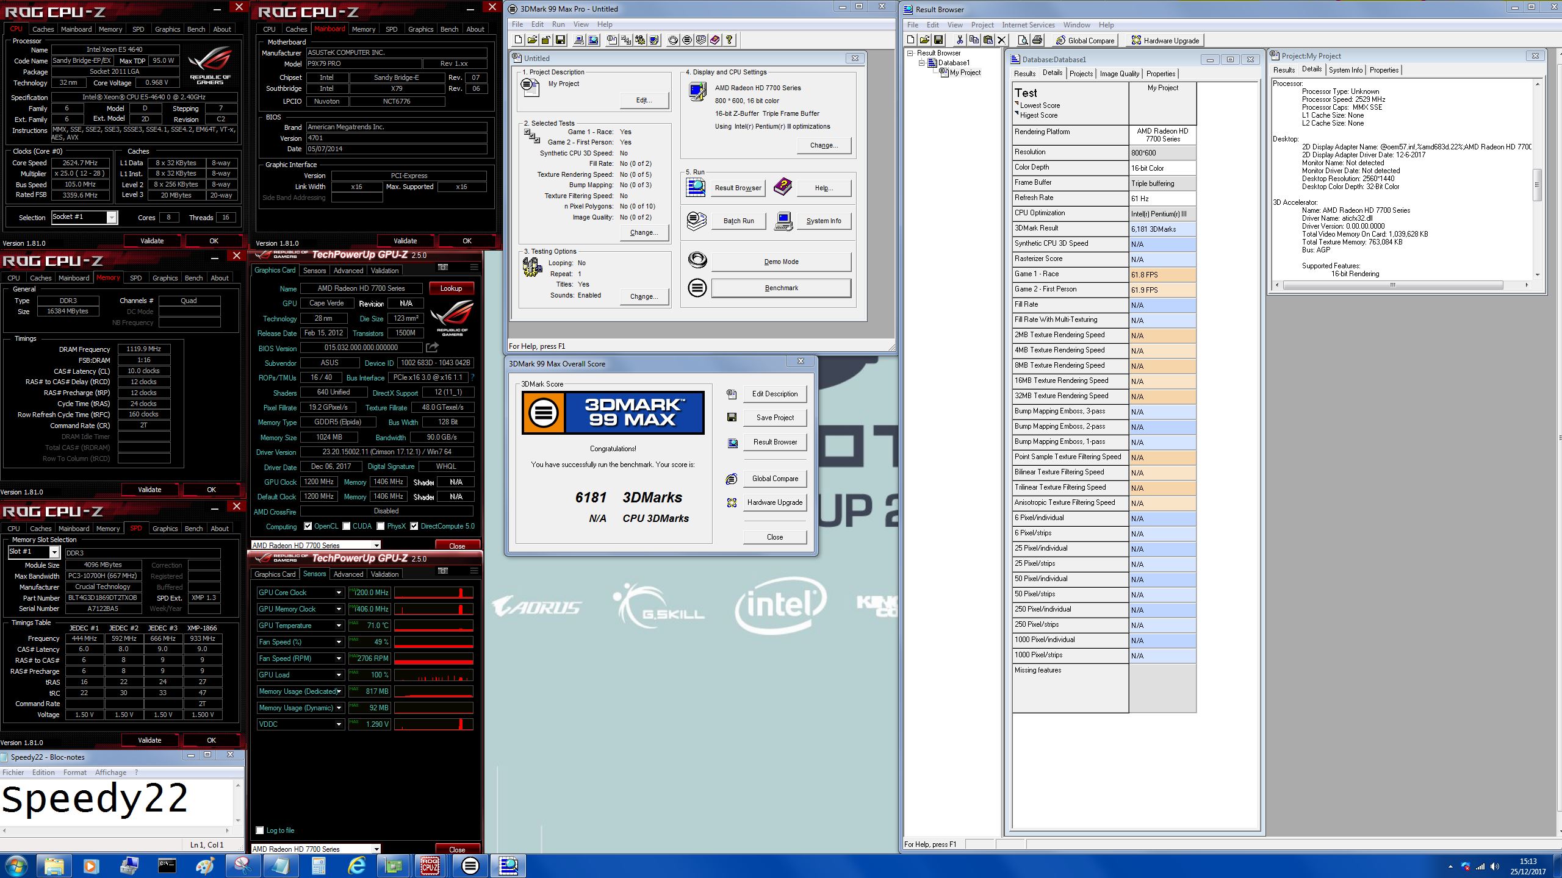The width and height of the screenshot is (1562, 878).
Task: Toggle OpenCL checkbox in GPU-Z
Action: [308, 526]
